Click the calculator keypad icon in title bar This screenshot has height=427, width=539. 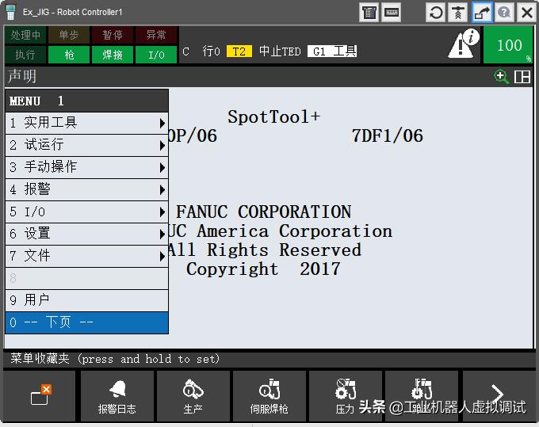click(x=369, y=12)
